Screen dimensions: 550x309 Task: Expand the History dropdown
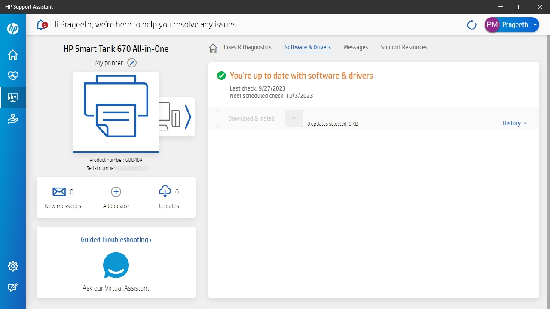[x=514, y=123]
